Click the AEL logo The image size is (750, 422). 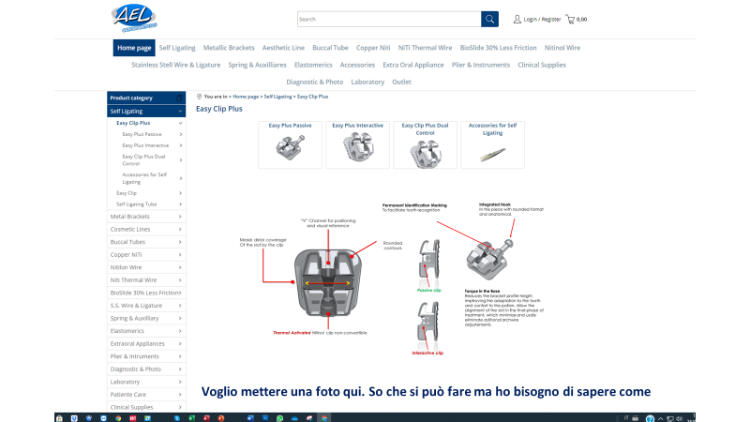click(x=134, y=18)
